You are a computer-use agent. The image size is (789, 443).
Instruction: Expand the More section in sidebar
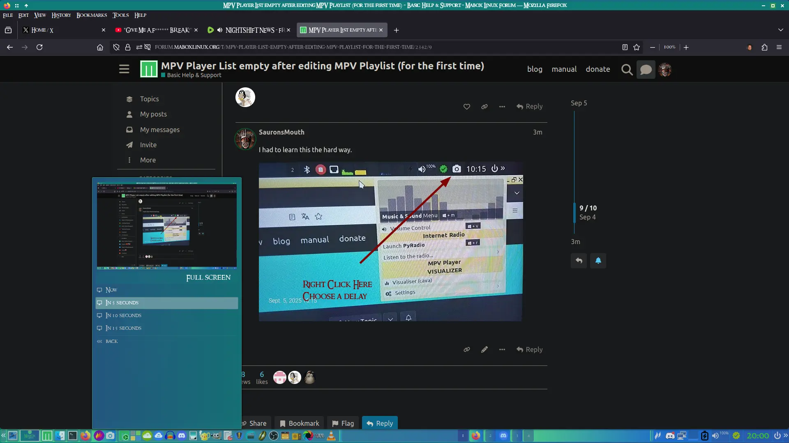coord(148,160)
